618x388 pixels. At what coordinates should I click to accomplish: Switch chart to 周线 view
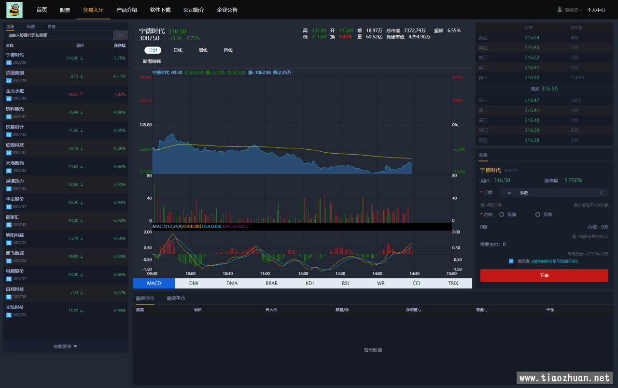point(203,50)
